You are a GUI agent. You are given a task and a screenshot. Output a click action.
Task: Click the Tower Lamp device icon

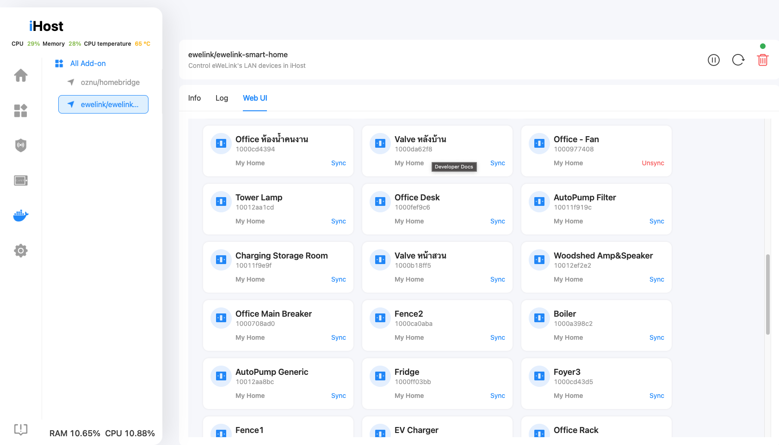(x=221, y=202)
